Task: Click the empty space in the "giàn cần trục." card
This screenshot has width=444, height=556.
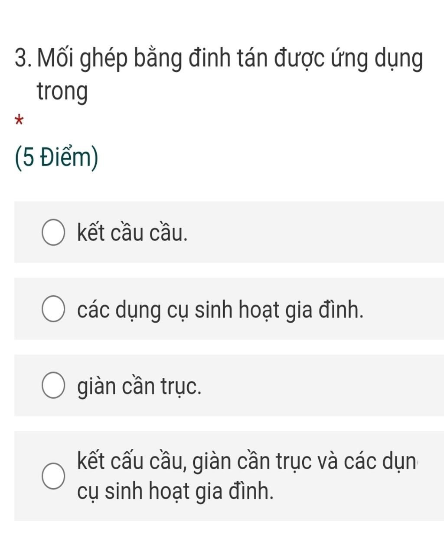Action: click(323, 385)
